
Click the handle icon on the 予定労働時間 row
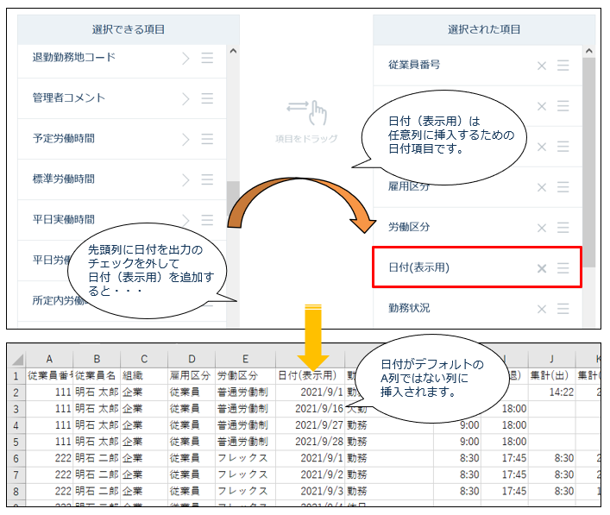(x=207, y=139)
